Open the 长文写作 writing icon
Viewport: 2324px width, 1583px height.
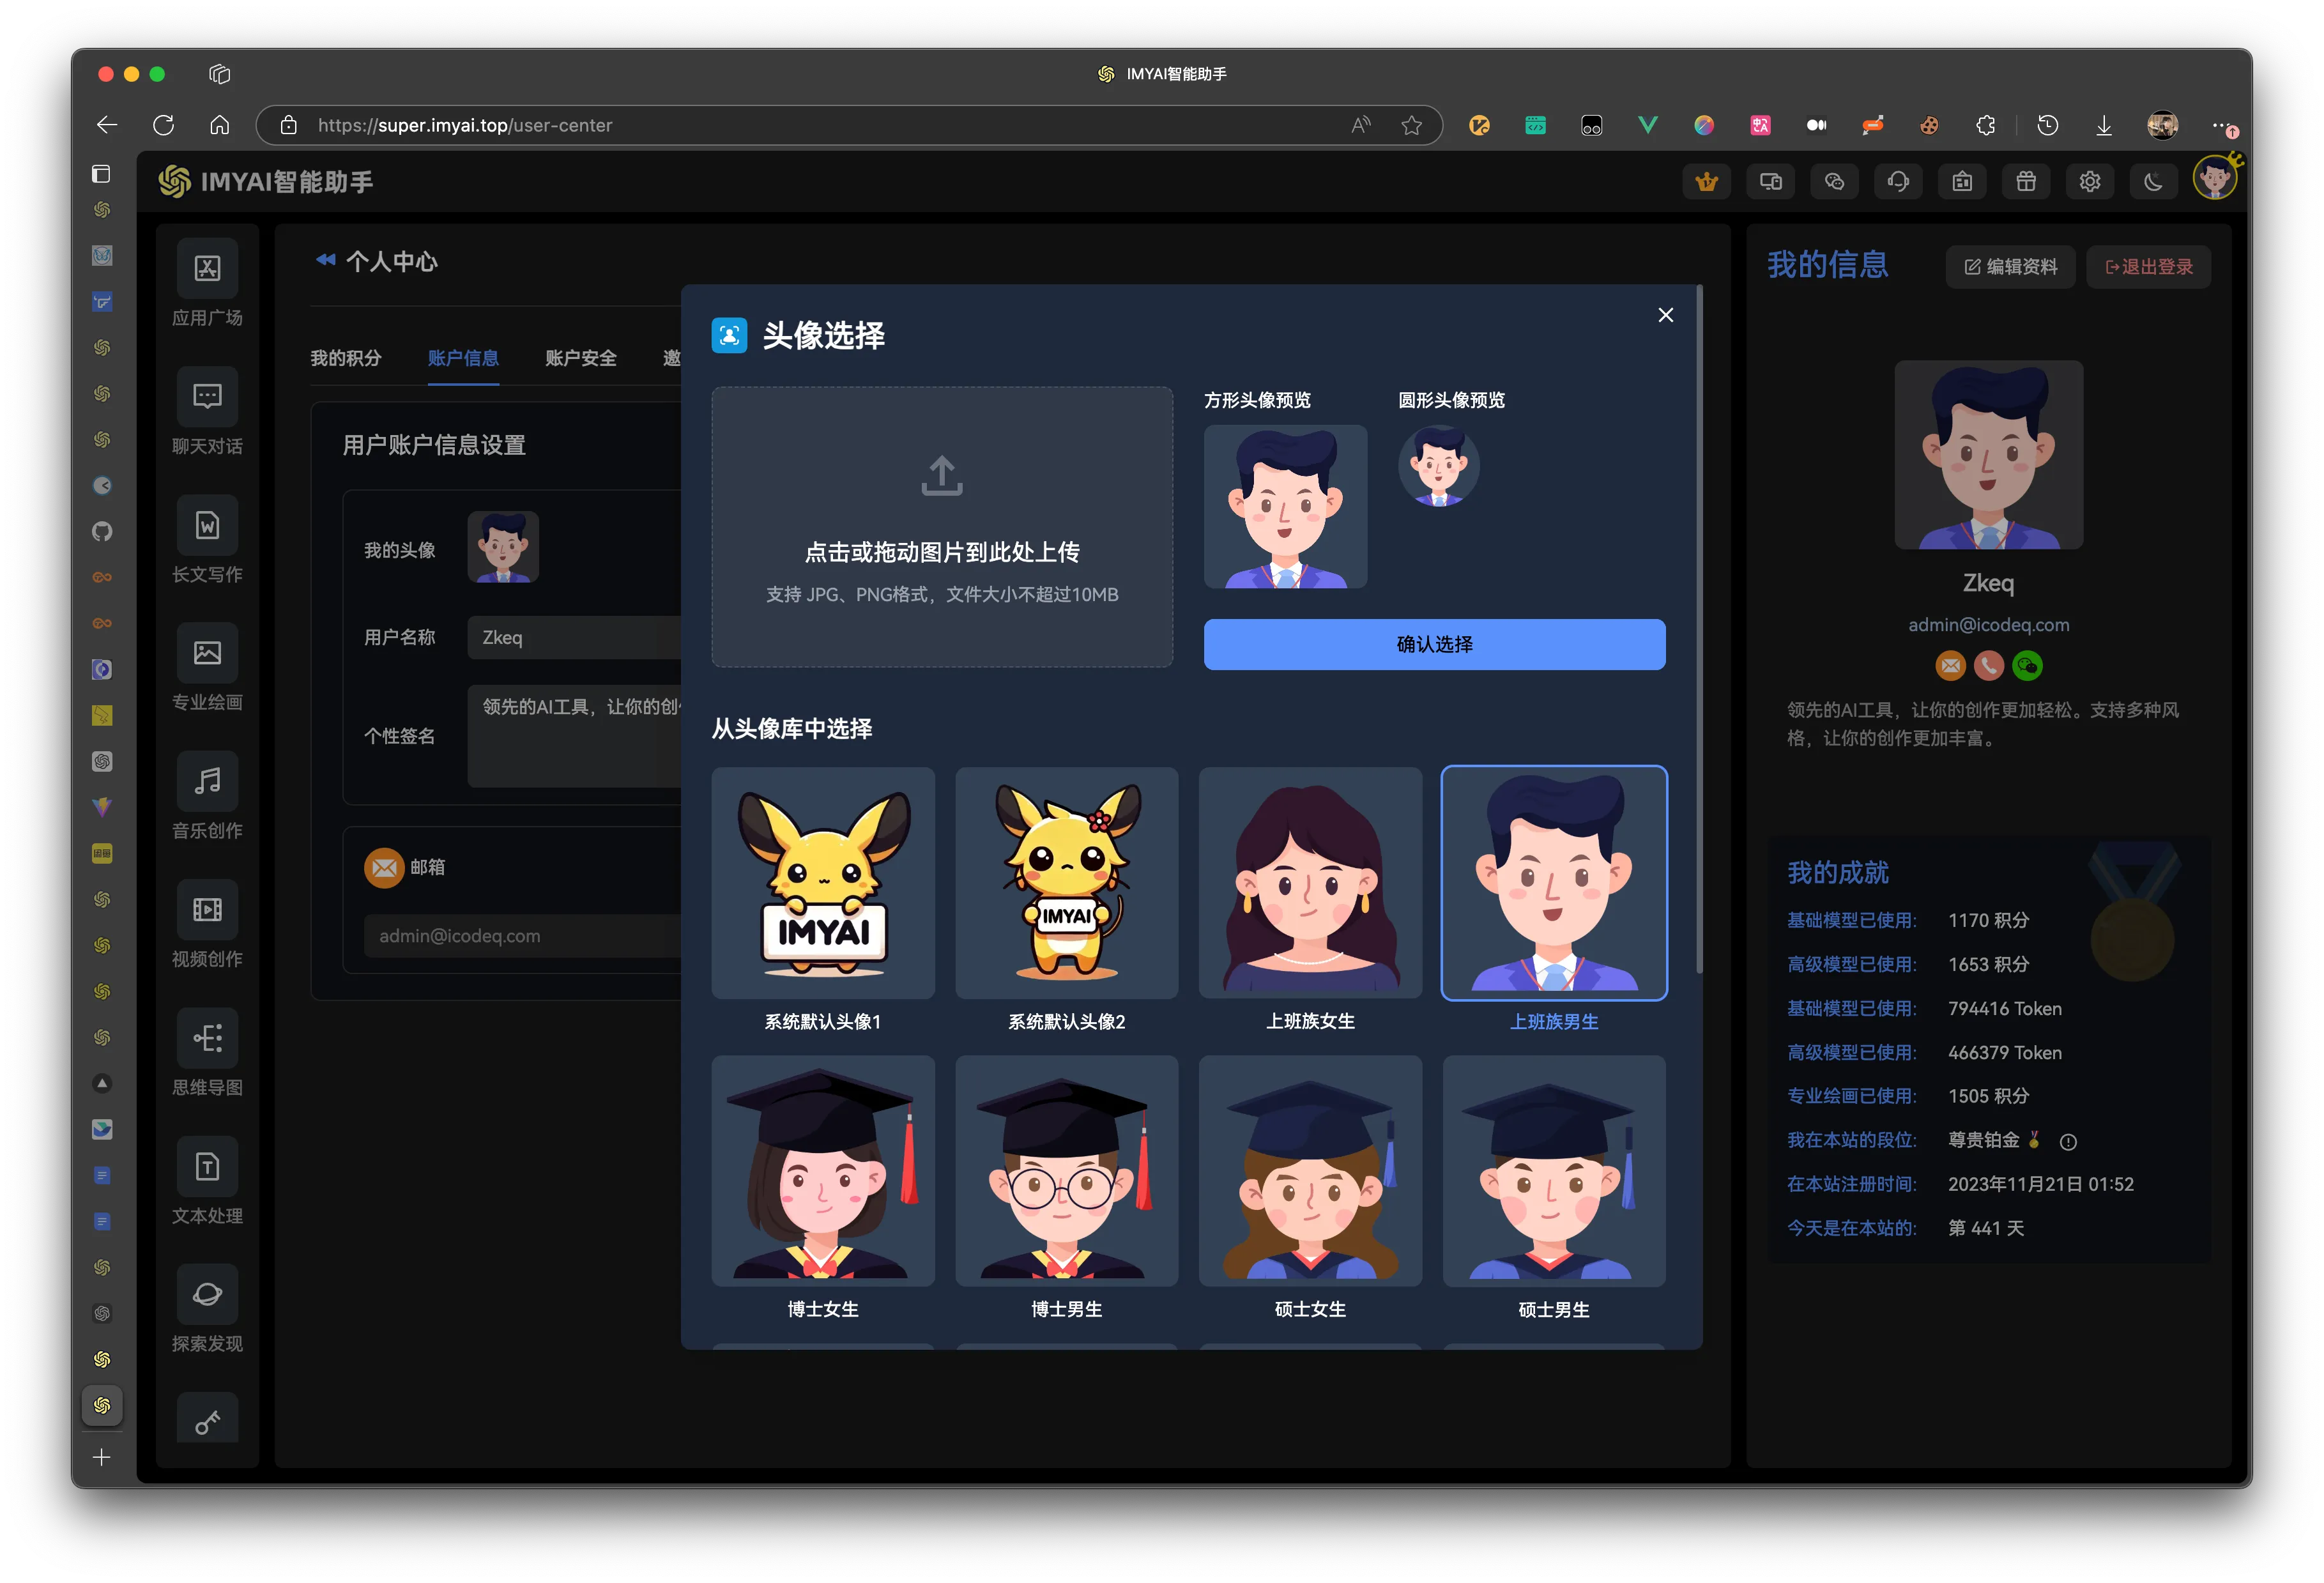coord(207,524)
